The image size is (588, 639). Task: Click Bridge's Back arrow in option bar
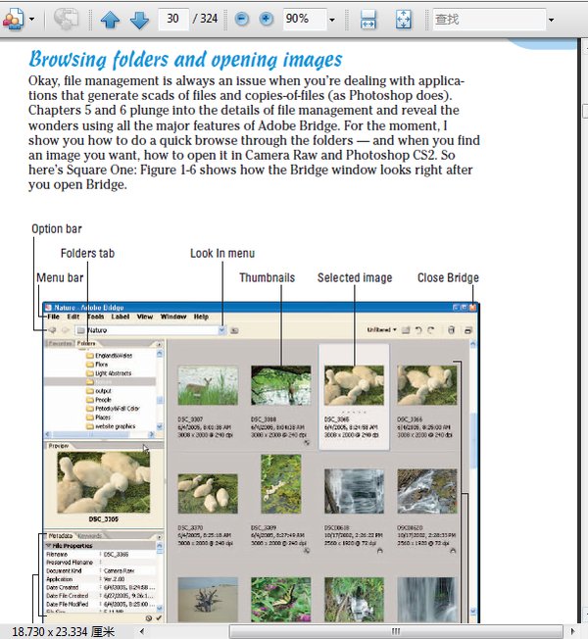point(53,330)
